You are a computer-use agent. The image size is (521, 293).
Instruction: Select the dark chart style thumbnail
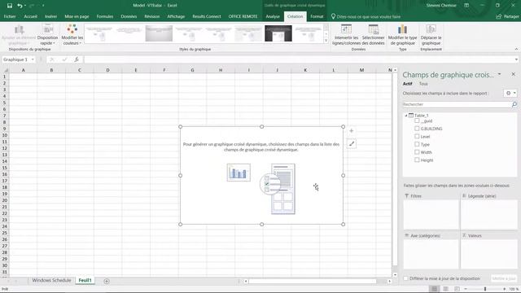278,33
